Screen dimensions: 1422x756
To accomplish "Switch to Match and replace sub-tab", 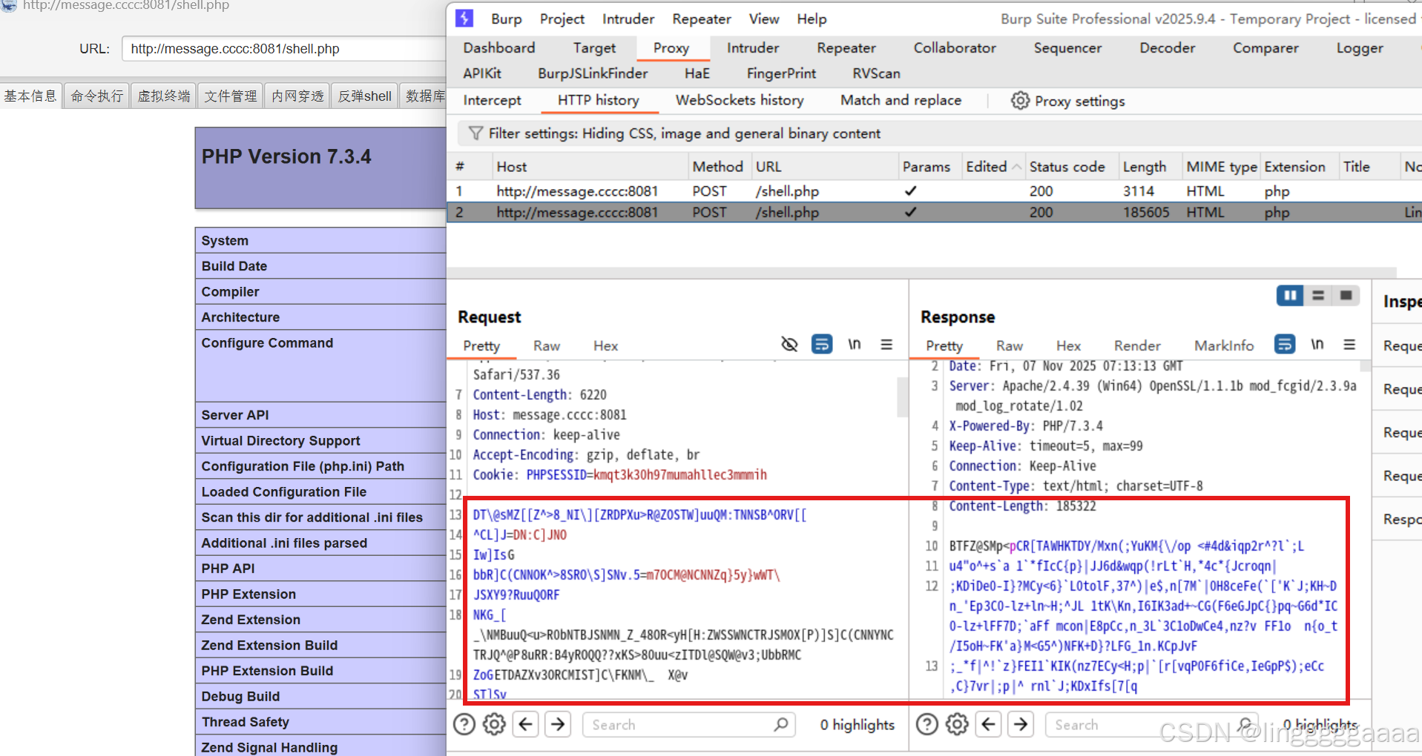I will click(901, 100).
